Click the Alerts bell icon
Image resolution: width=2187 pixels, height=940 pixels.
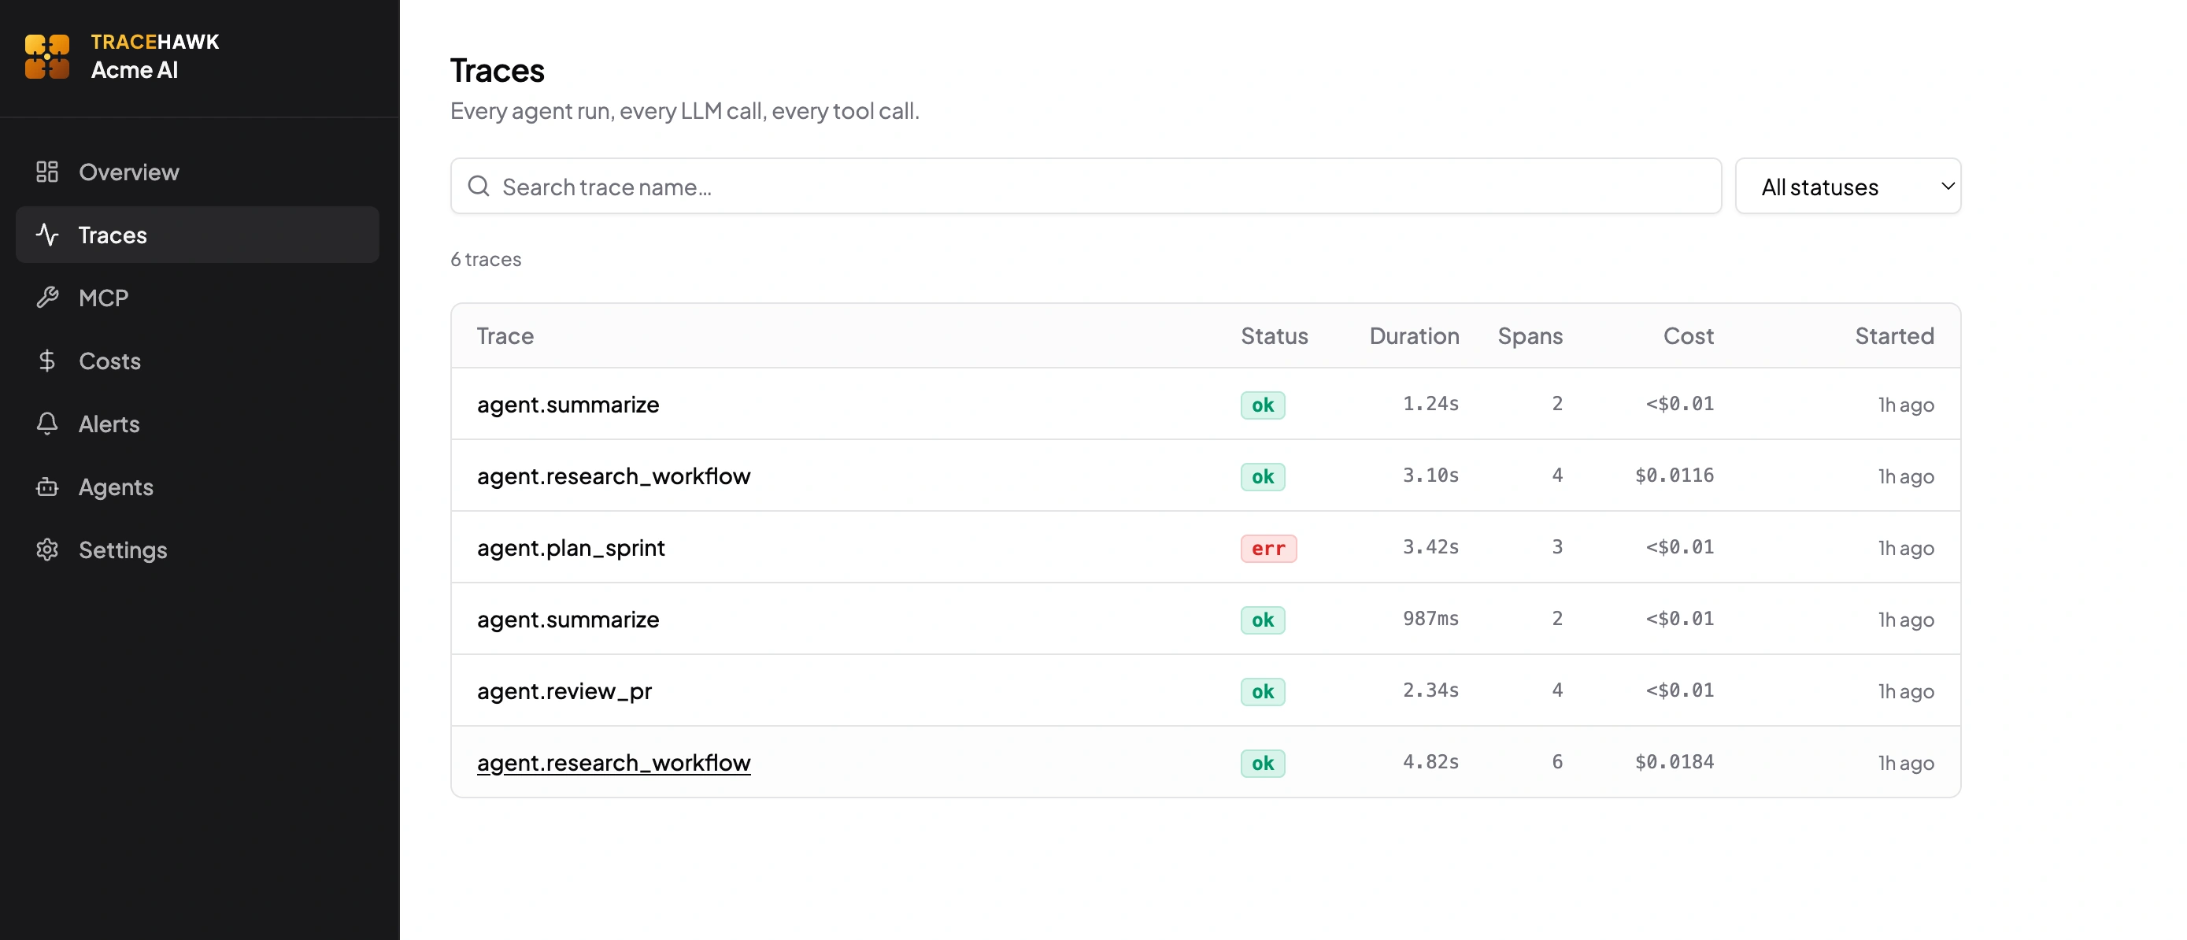point(46,424)
